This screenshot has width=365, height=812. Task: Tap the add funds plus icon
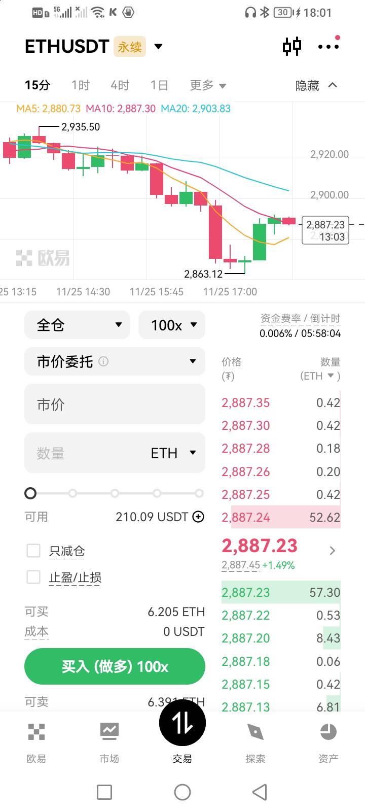point(198,517)
